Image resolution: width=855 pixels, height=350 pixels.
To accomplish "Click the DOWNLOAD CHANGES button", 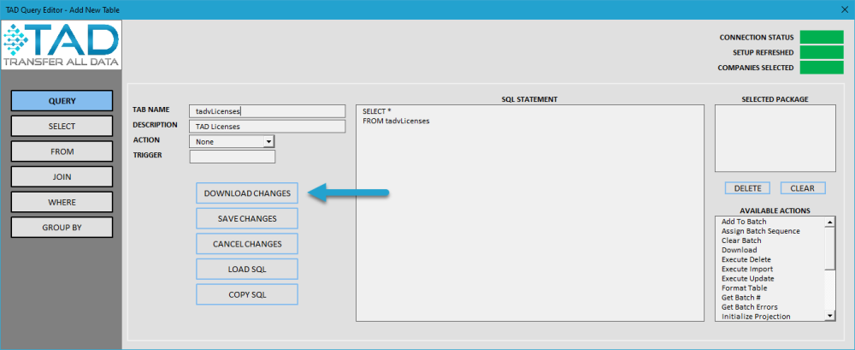I will coord(247,193).
